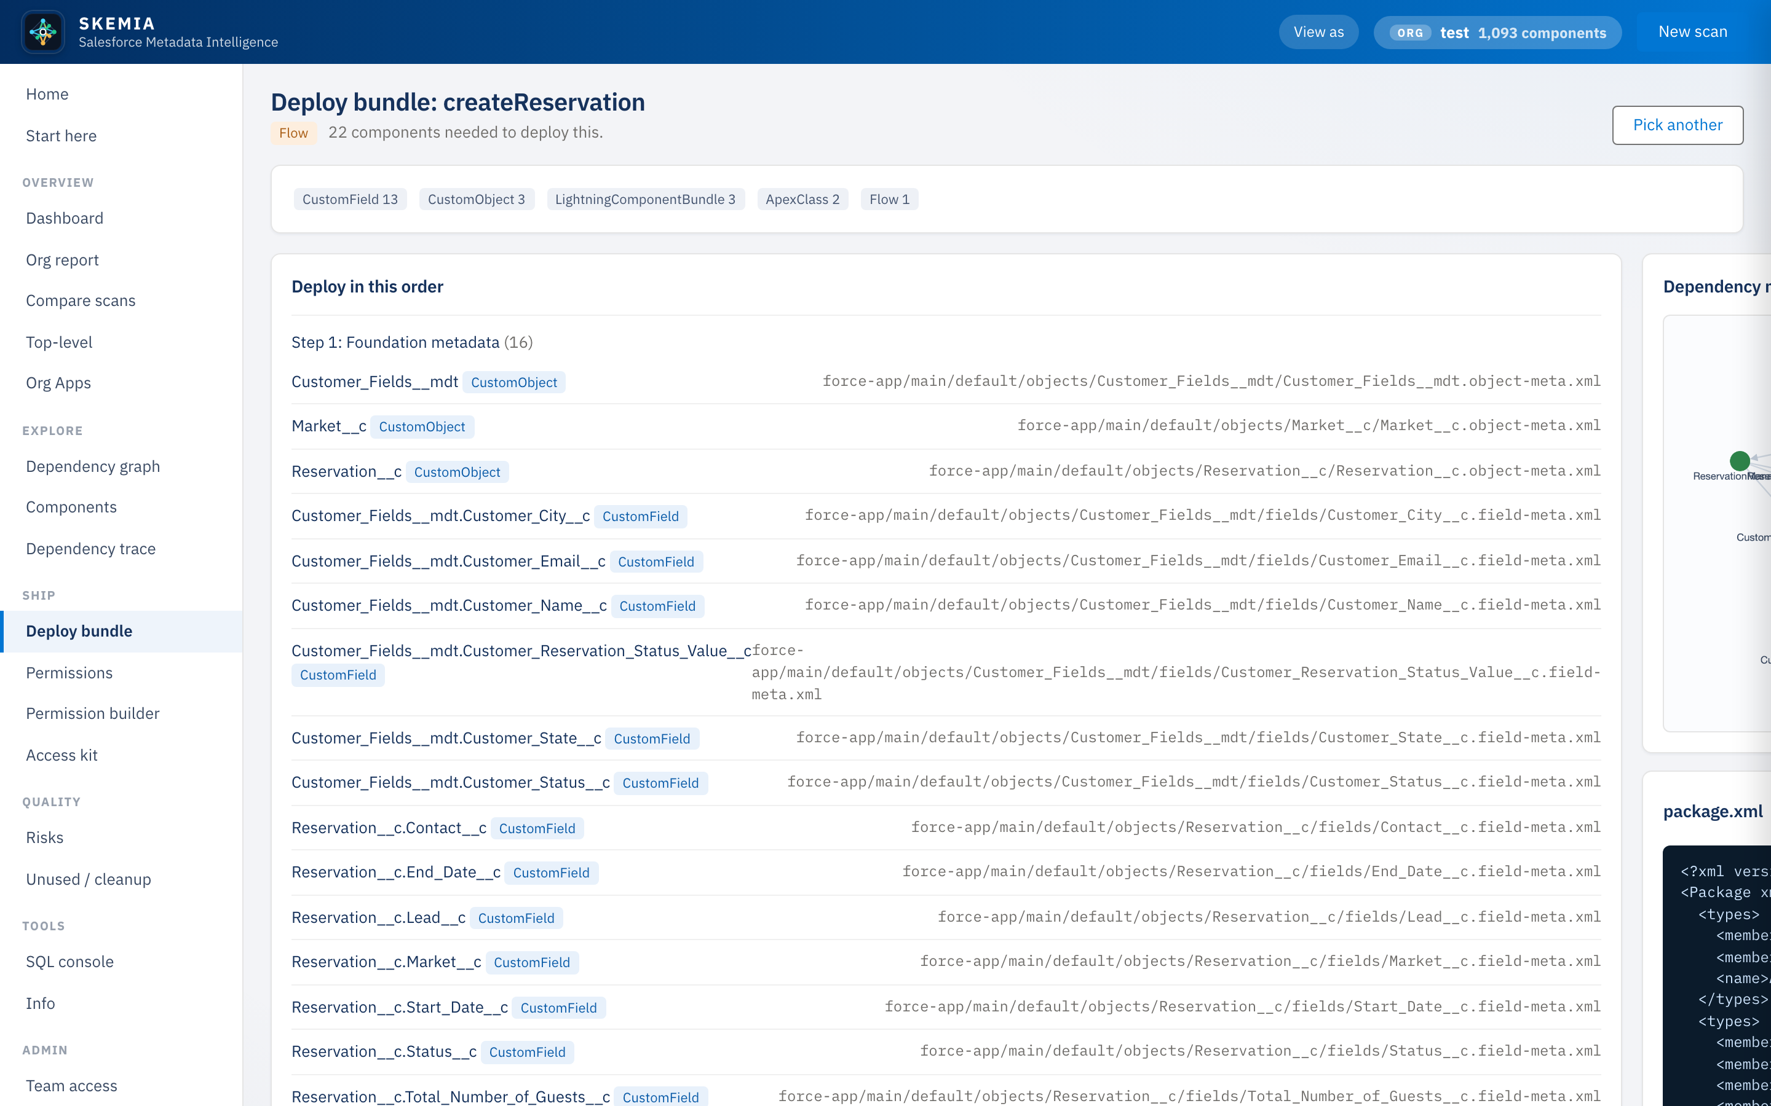Open the Dependency graph page
The height and width of the screenshot is (1106, 1771).
(x=122, y=466)
